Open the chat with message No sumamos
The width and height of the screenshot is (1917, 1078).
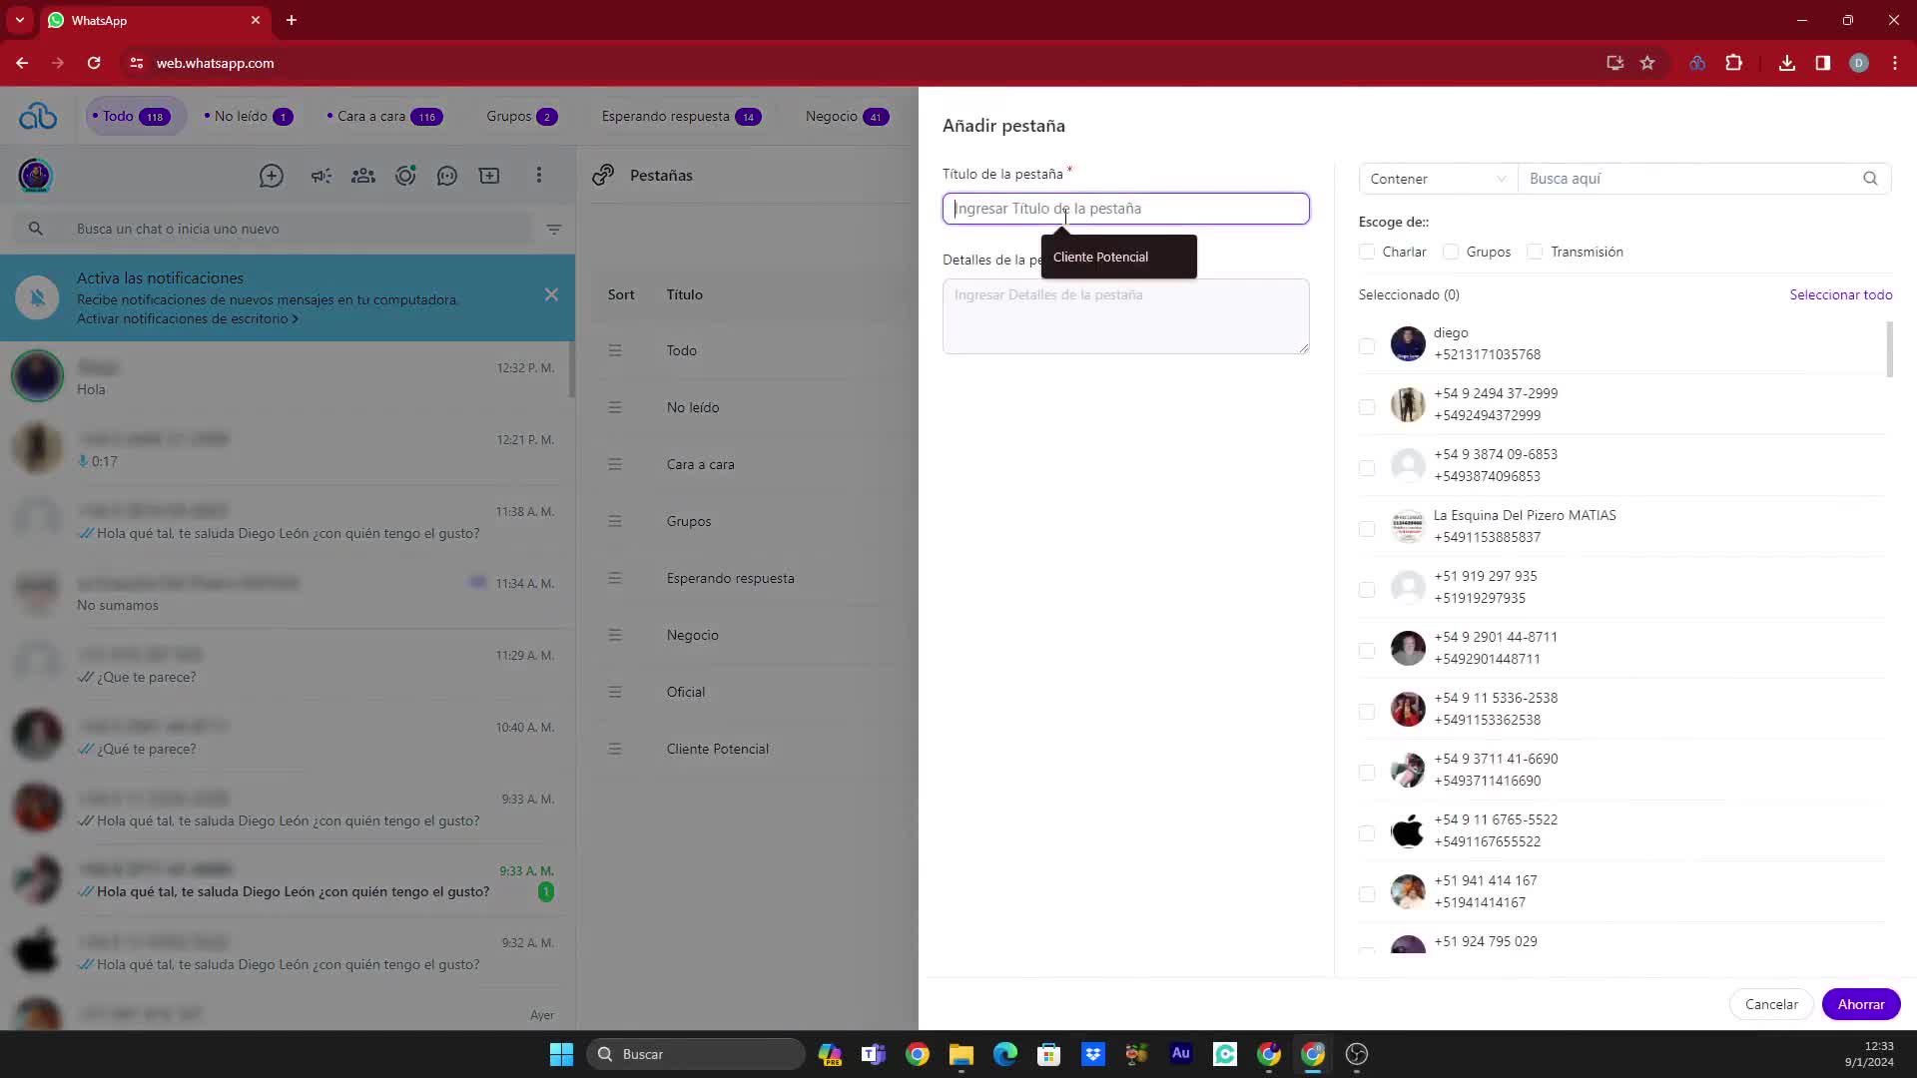tap(287, 593)
